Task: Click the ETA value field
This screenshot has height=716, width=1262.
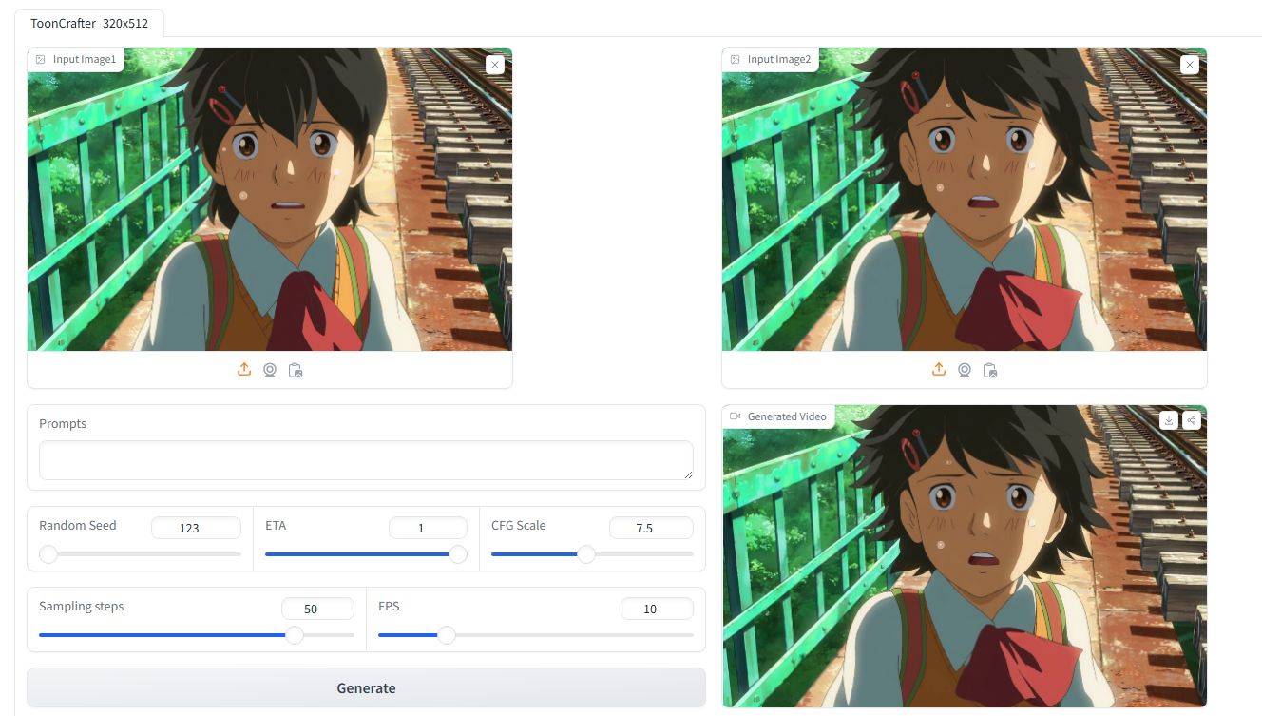Action: coord(428,528)
